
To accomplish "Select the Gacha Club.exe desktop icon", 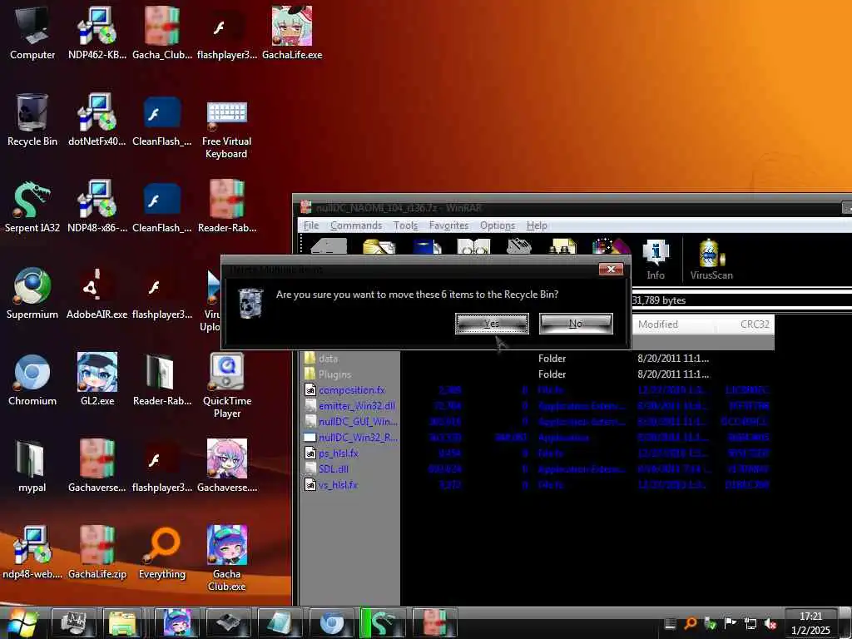I will coord(226,558).
